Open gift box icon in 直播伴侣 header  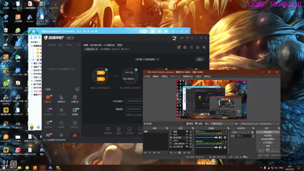(x=179, y=47)
